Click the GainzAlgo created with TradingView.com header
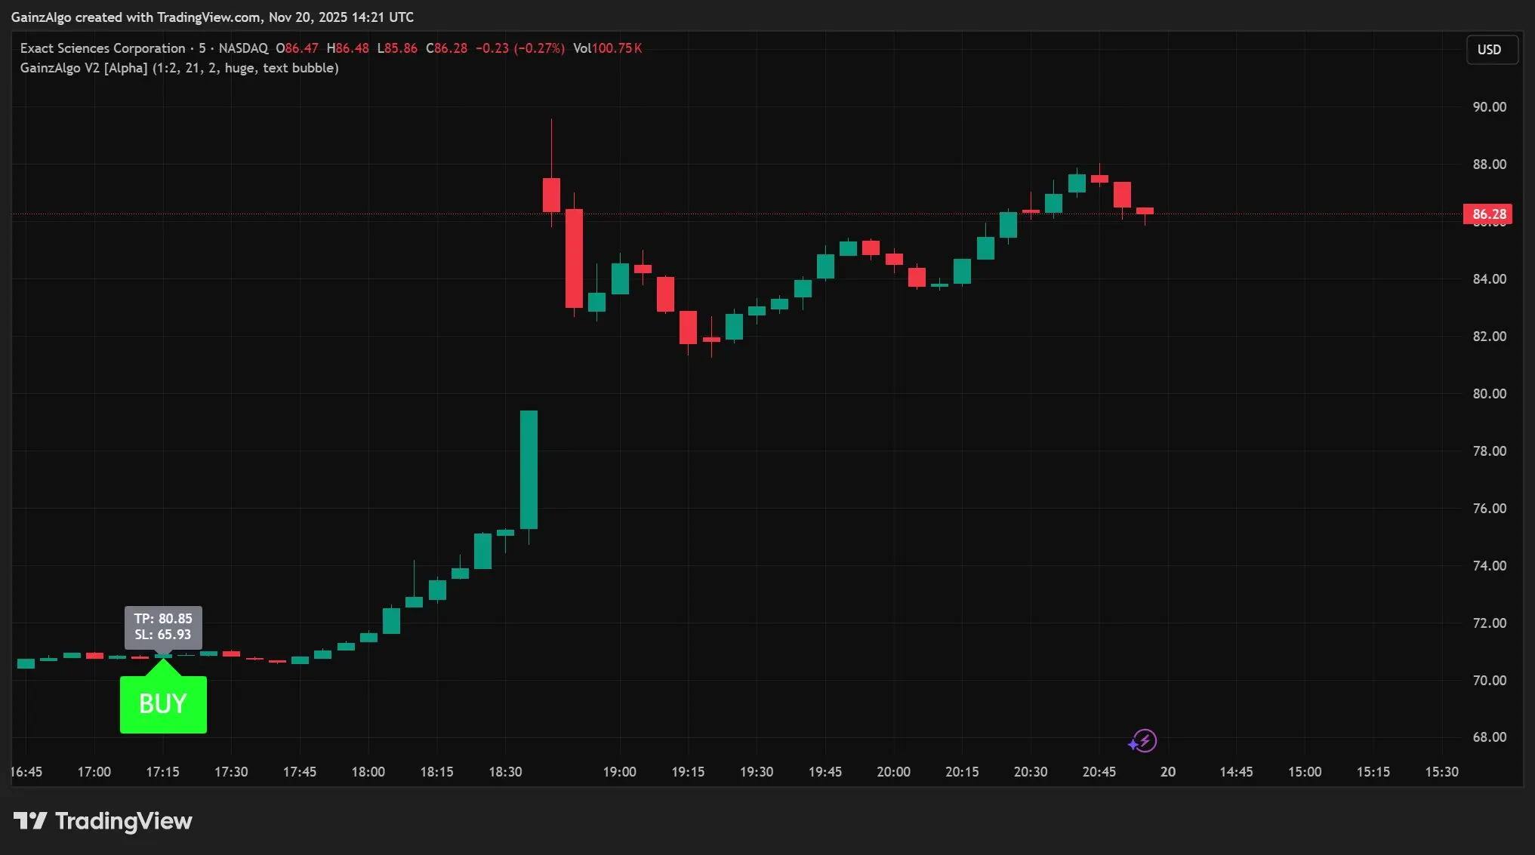 [x=212, y=17]
